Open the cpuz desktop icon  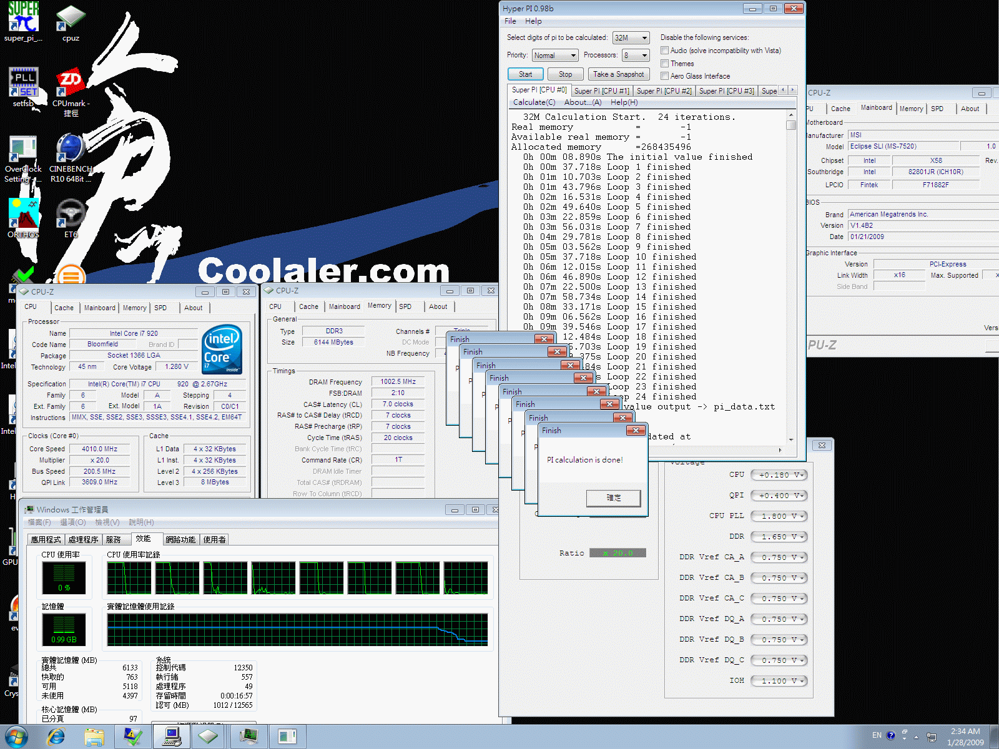71,24
